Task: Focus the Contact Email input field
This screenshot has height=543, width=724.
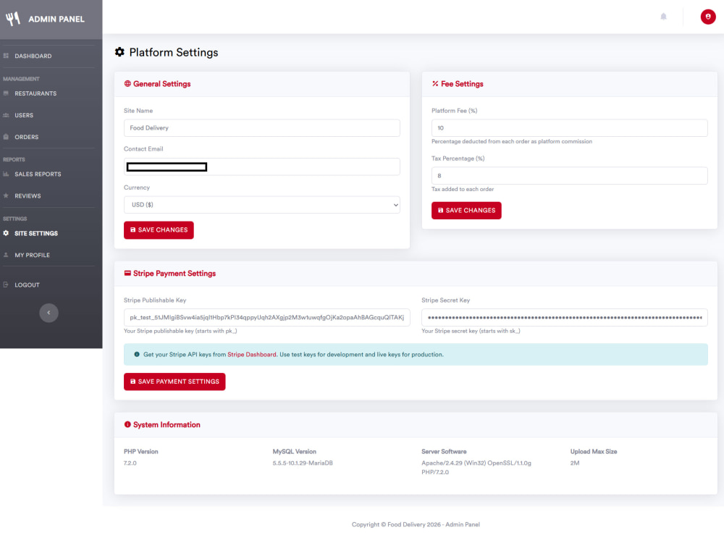Action: [262, 167]
